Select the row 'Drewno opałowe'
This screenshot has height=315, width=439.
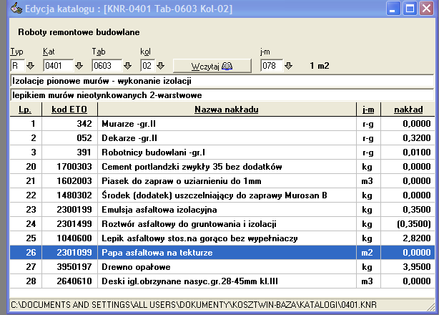[222, 267]
